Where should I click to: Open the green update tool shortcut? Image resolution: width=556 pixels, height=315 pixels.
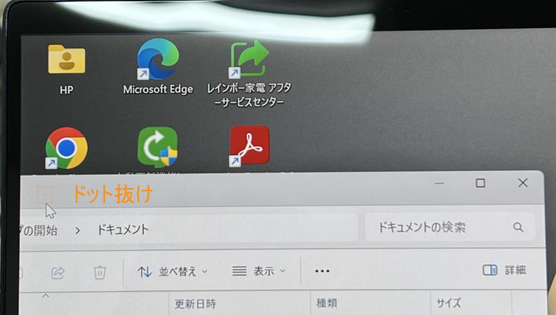158,147
